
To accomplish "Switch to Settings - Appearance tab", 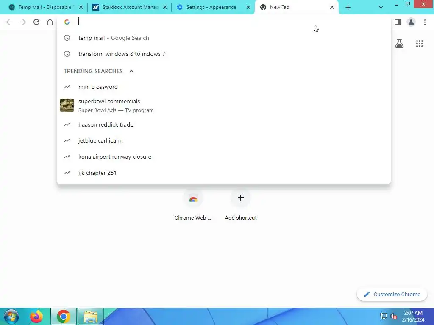I will 212,7.
